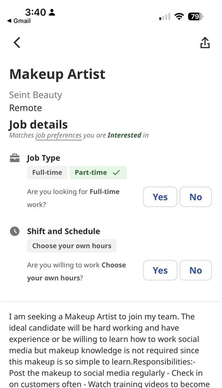
Task: Answer No to Choose your own hours
Action: 196,270
